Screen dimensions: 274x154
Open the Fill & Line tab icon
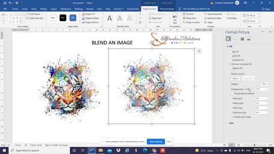coord(228,38)
